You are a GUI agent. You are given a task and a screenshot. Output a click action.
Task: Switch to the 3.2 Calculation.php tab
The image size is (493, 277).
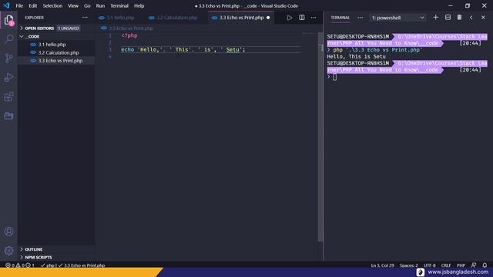click(176, 18)
